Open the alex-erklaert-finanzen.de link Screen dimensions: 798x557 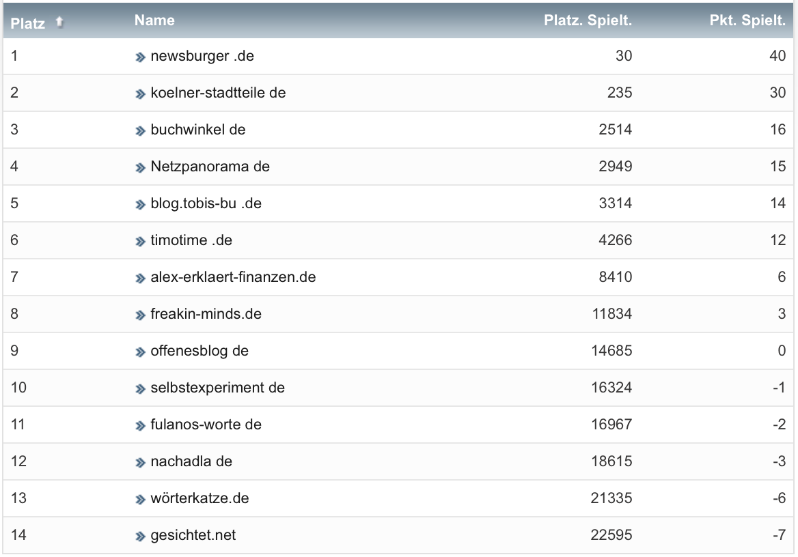(x=233, y=277)
